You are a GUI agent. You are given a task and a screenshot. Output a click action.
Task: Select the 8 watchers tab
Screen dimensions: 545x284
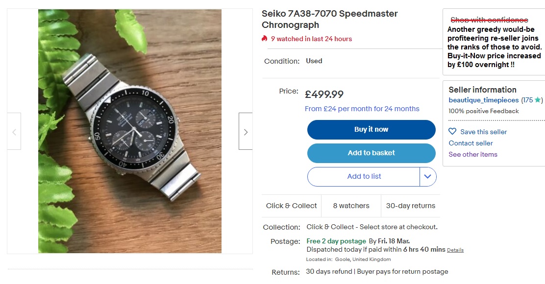pos(351,206)
